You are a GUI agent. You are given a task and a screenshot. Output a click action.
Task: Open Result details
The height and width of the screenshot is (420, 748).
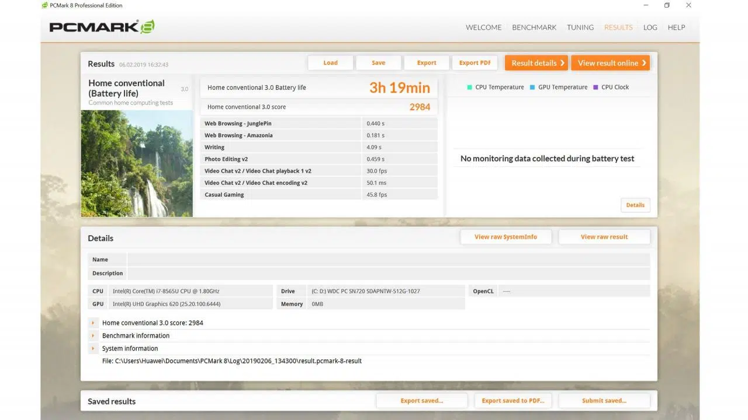536,63
